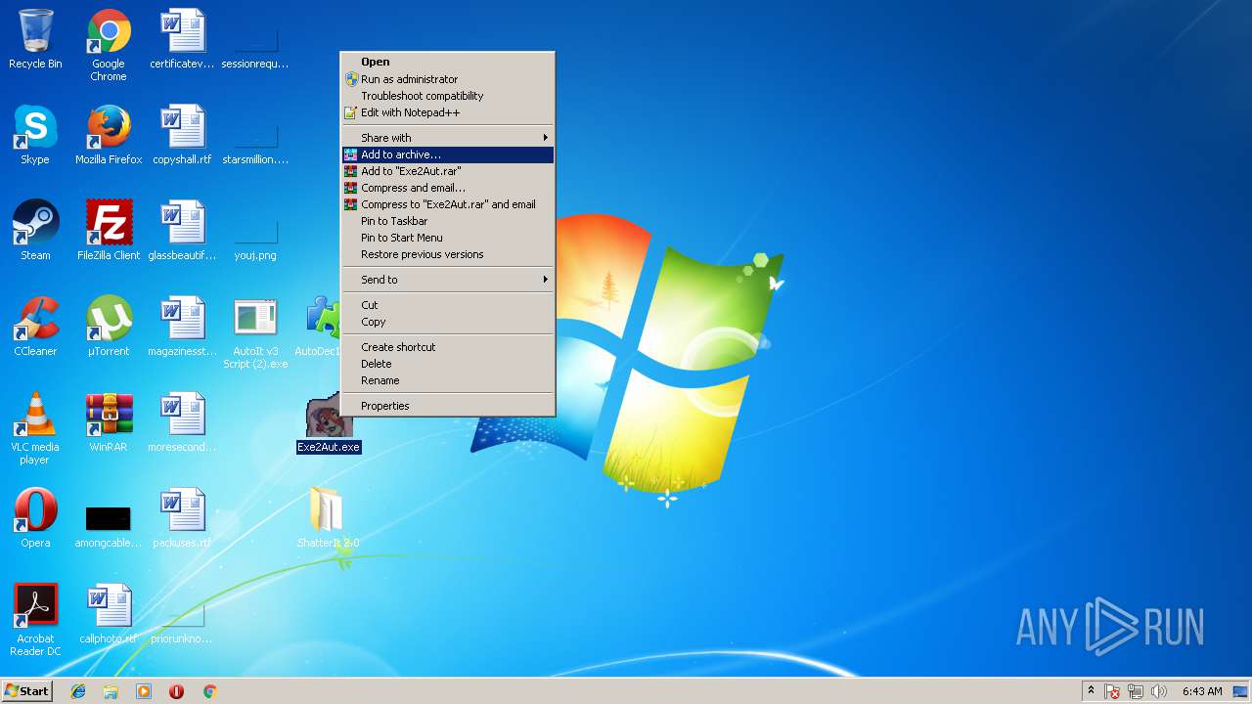Select the Google Chrome desktop shortcut
The height and width of the screenshot is (704, 1252).
point(109,46)
